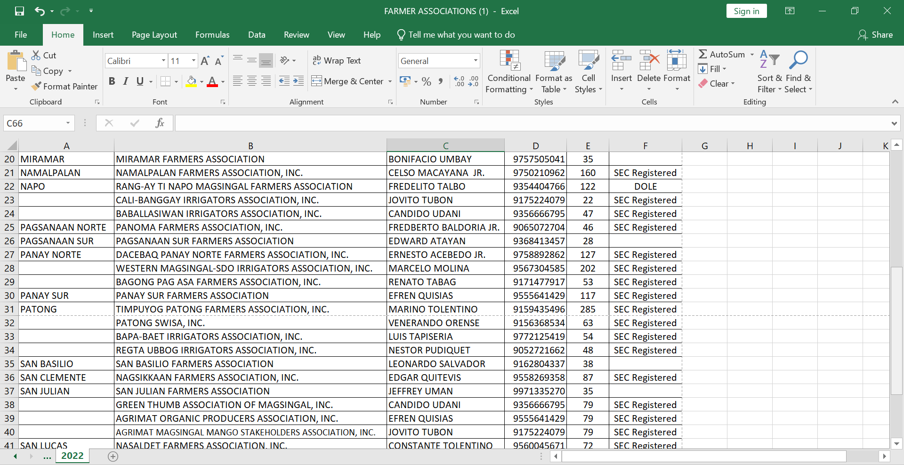The height and width of the screenshot is (465, 904).
Task: Open Find & Select
Action: 798,72
